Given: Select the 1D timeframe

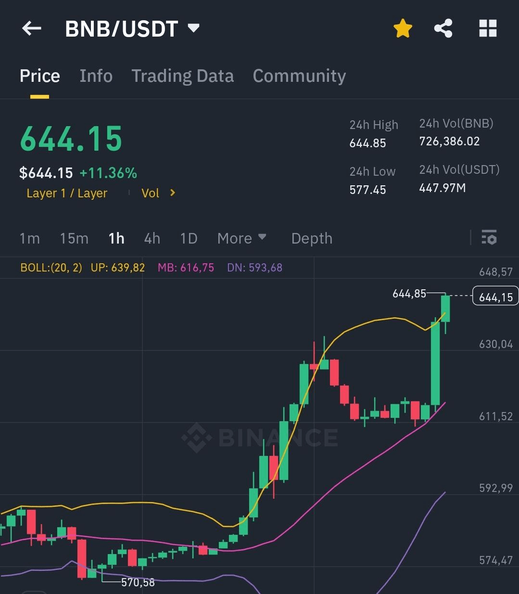Looking at the screenshot, I should click(189, 238).
